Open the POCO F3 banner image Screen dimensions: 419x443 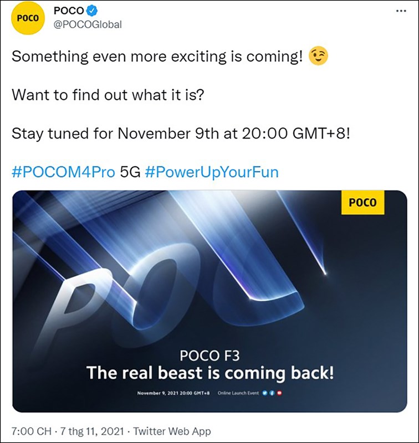(209, 277)
